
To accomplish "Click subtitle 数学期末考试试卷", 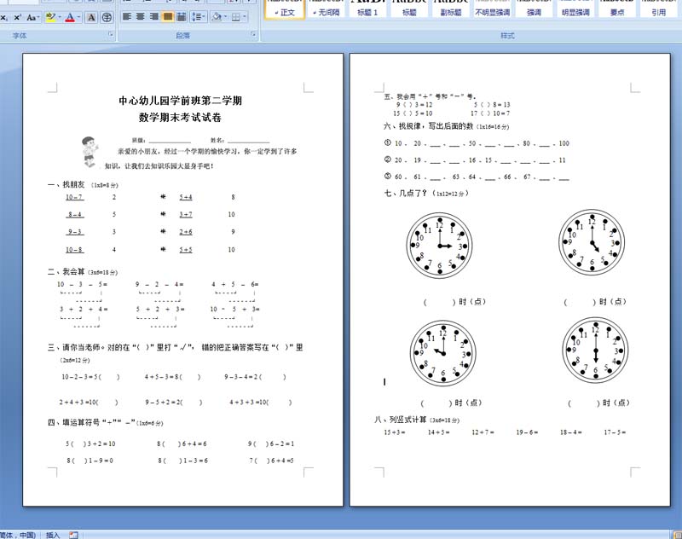I will pos(181,118).
